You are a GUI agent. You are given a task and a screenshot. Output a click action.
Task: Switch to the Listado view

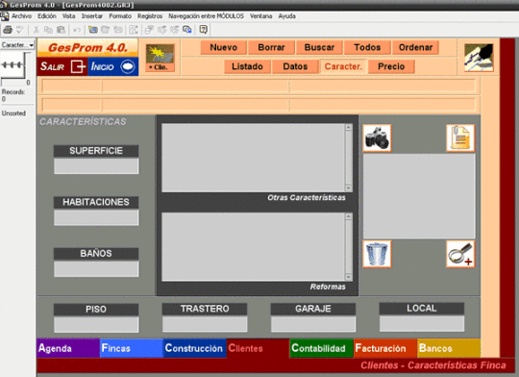click(x=247, y=66)
